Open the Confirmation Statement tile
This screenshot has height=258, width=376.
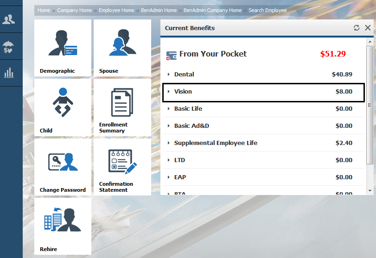tap(122, 166)
